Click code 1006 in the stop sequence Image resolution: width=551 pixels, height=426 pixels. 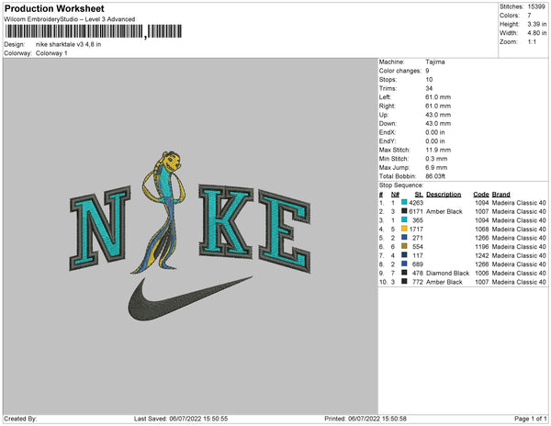click(x=481, y=273)
